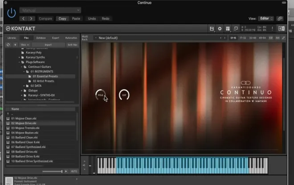The image size is (294, 185).
Task: Select the 01 Essential Presets folder
Action: (45, 76)
